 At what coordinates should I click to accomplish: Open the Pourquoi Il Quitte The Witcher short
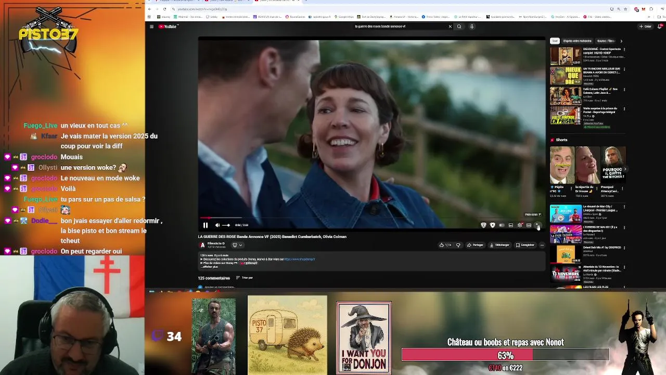613,165
